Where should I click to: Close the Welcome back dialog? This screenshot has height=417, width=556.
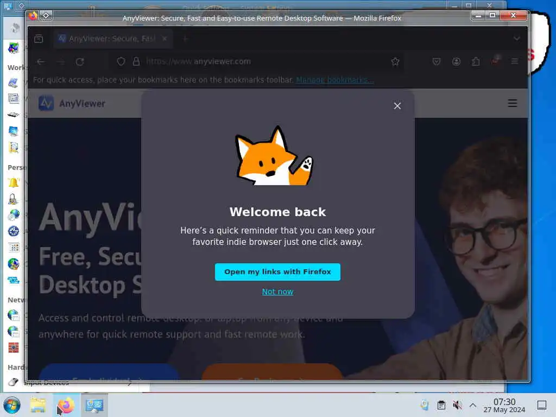(397, 106)
